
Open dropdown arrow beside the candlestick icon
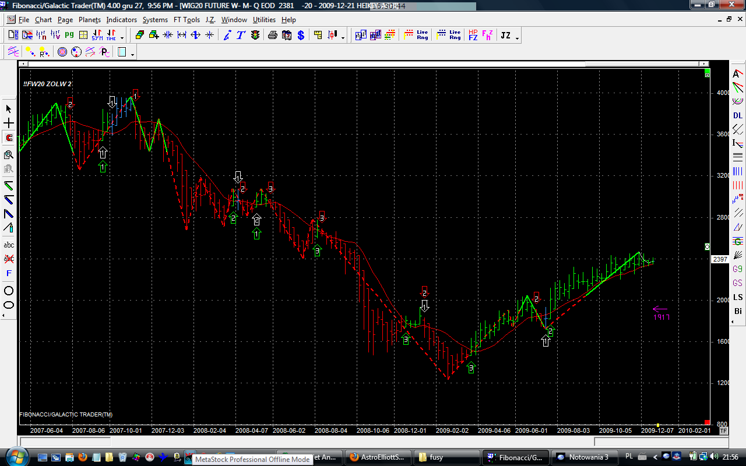click(x=343, y=38)
